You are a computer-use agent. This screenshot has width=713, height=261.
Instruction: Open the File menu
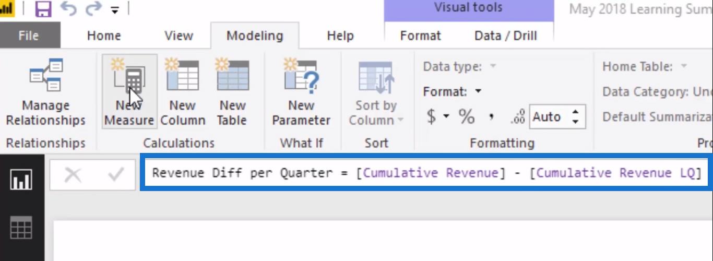click(x=29, y=35)
